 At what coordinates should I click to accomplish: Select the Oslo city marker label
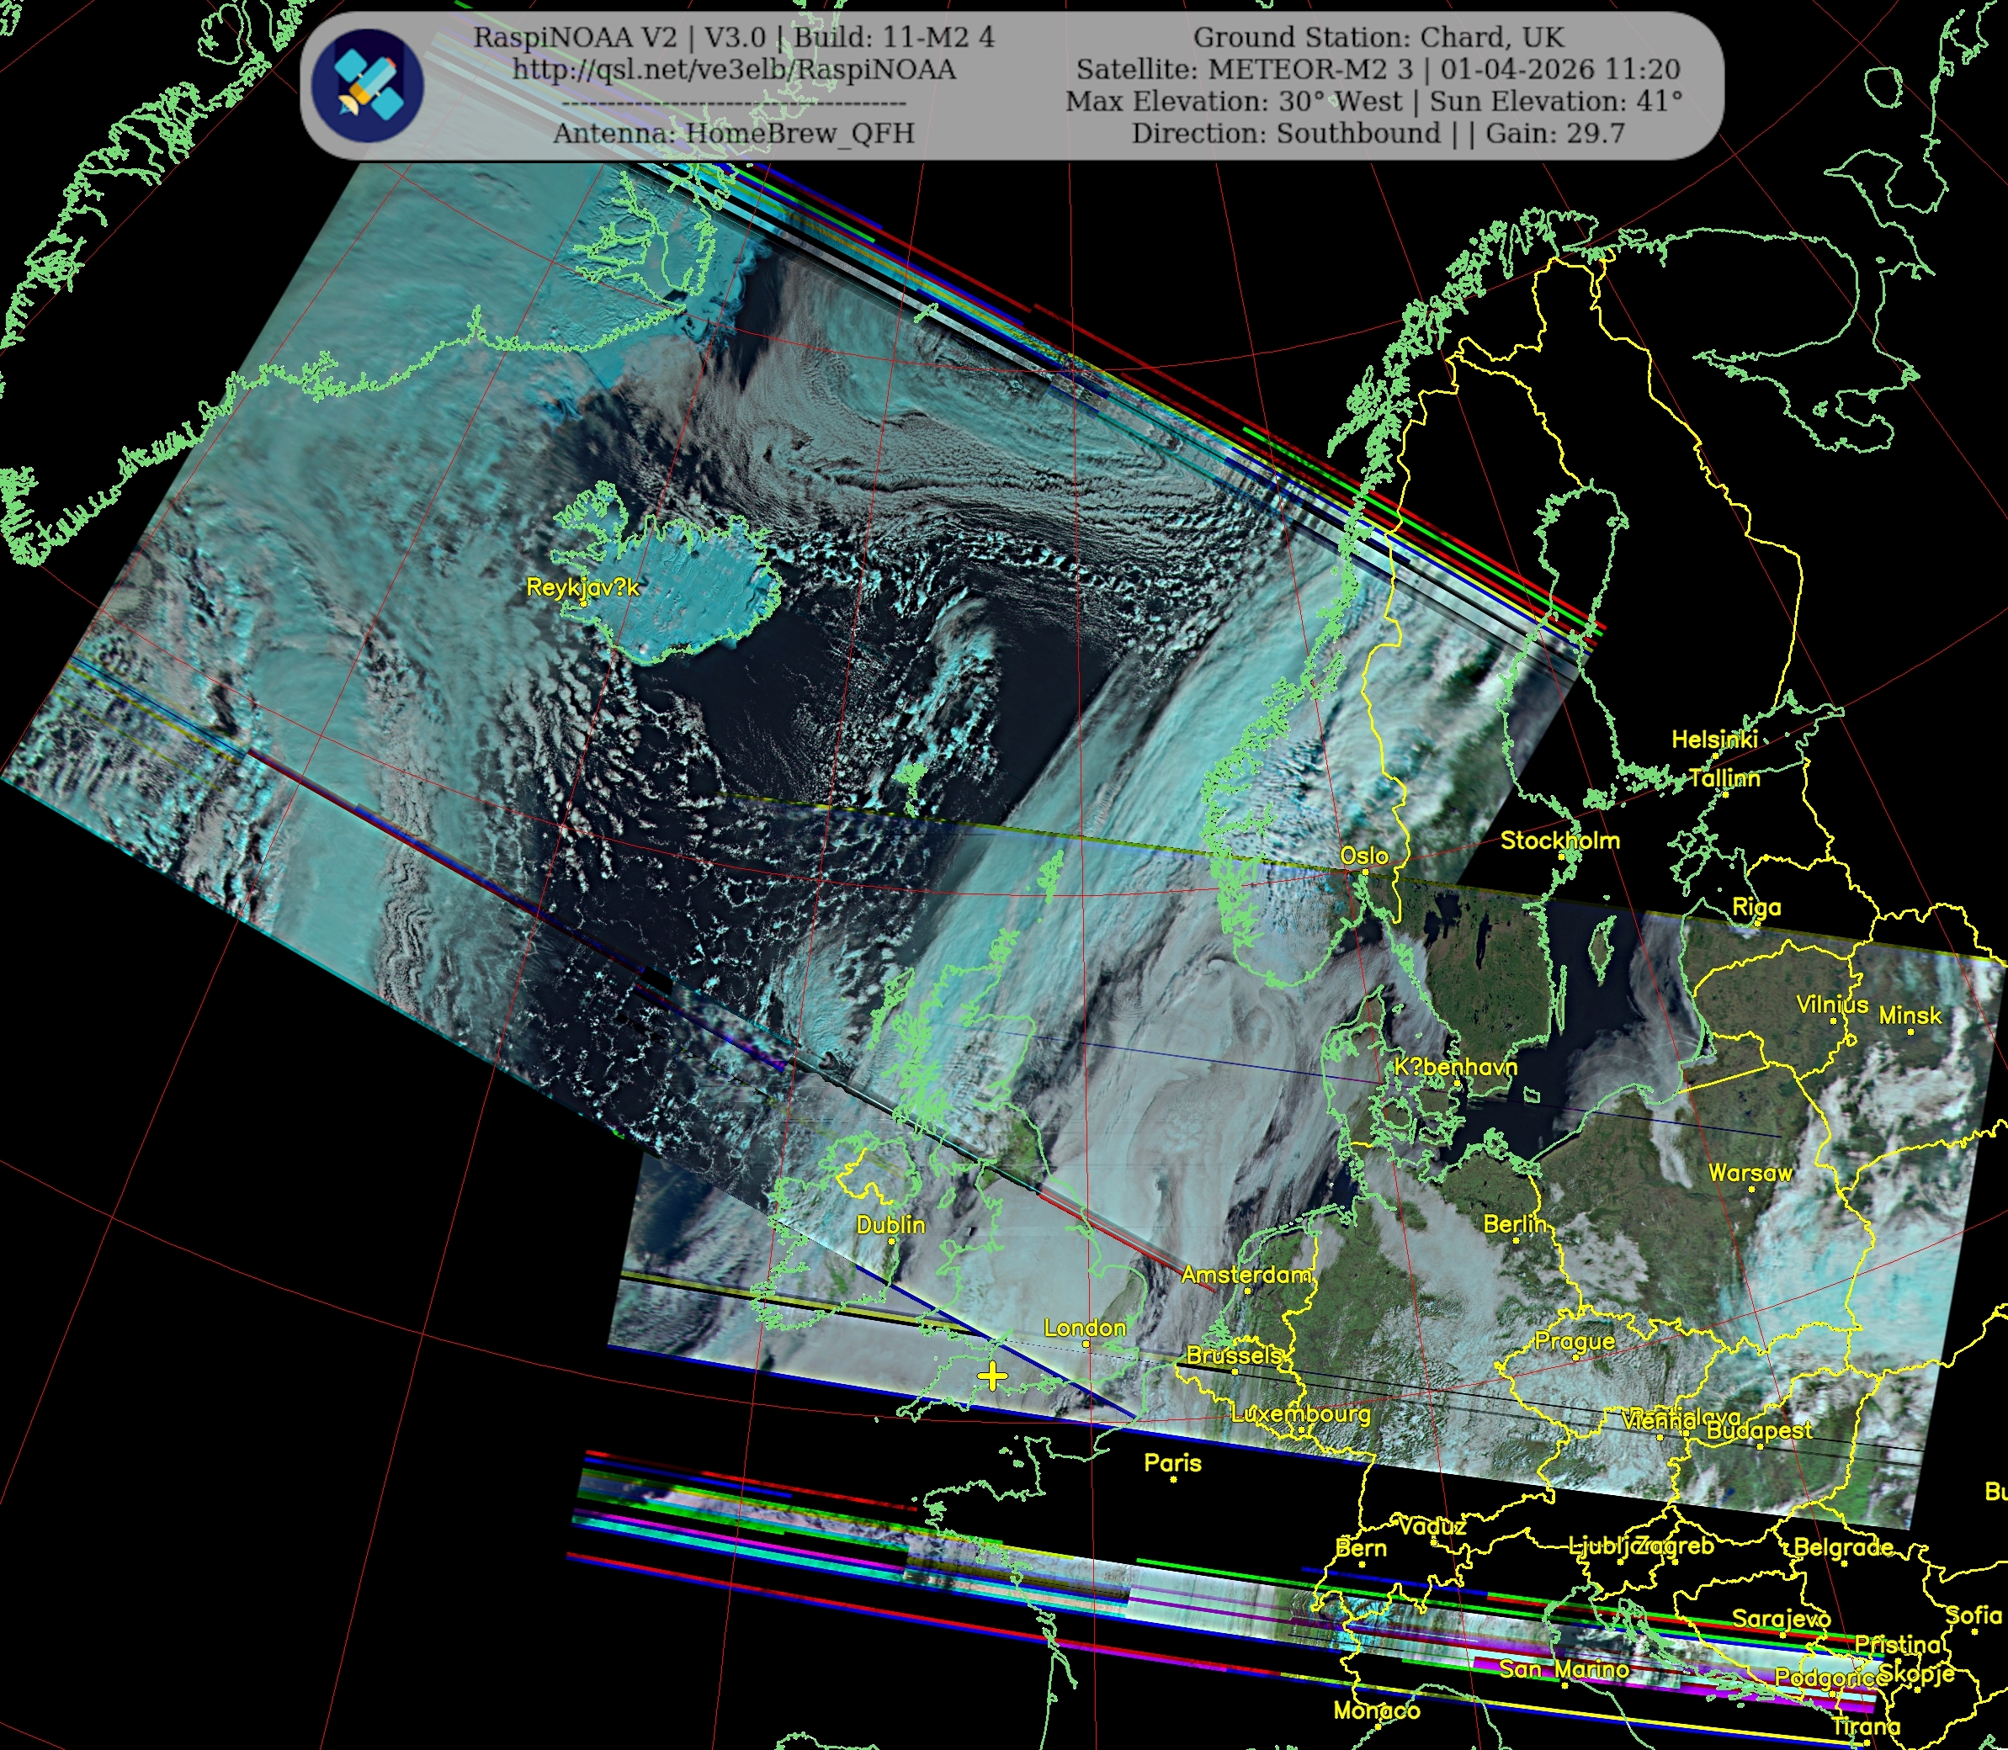(x=1363, y=856)
